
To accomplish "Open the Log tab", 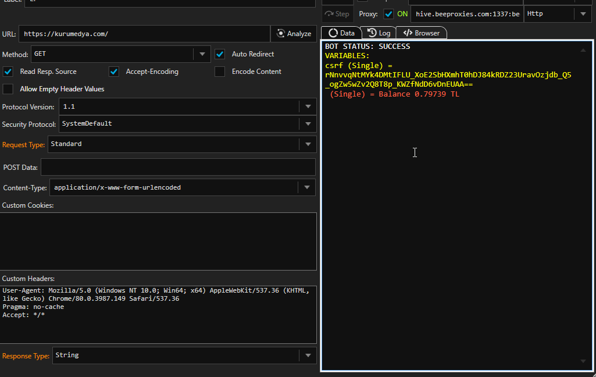I will pos(379,33).
